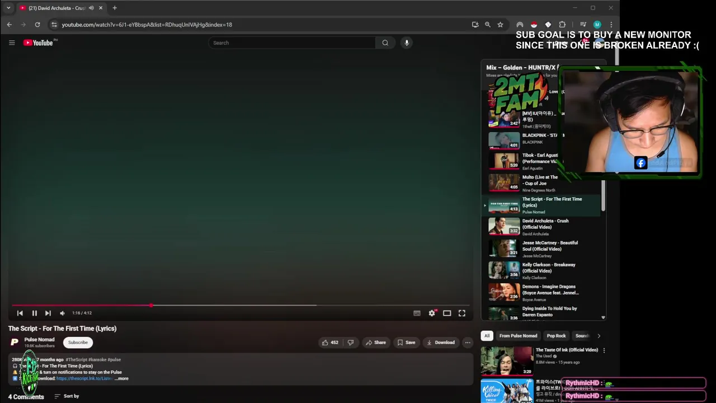The width and height of the screenshot is (716, 403).
Task: Mute the tab using speaker icon
Action: (x=91, y=8)
